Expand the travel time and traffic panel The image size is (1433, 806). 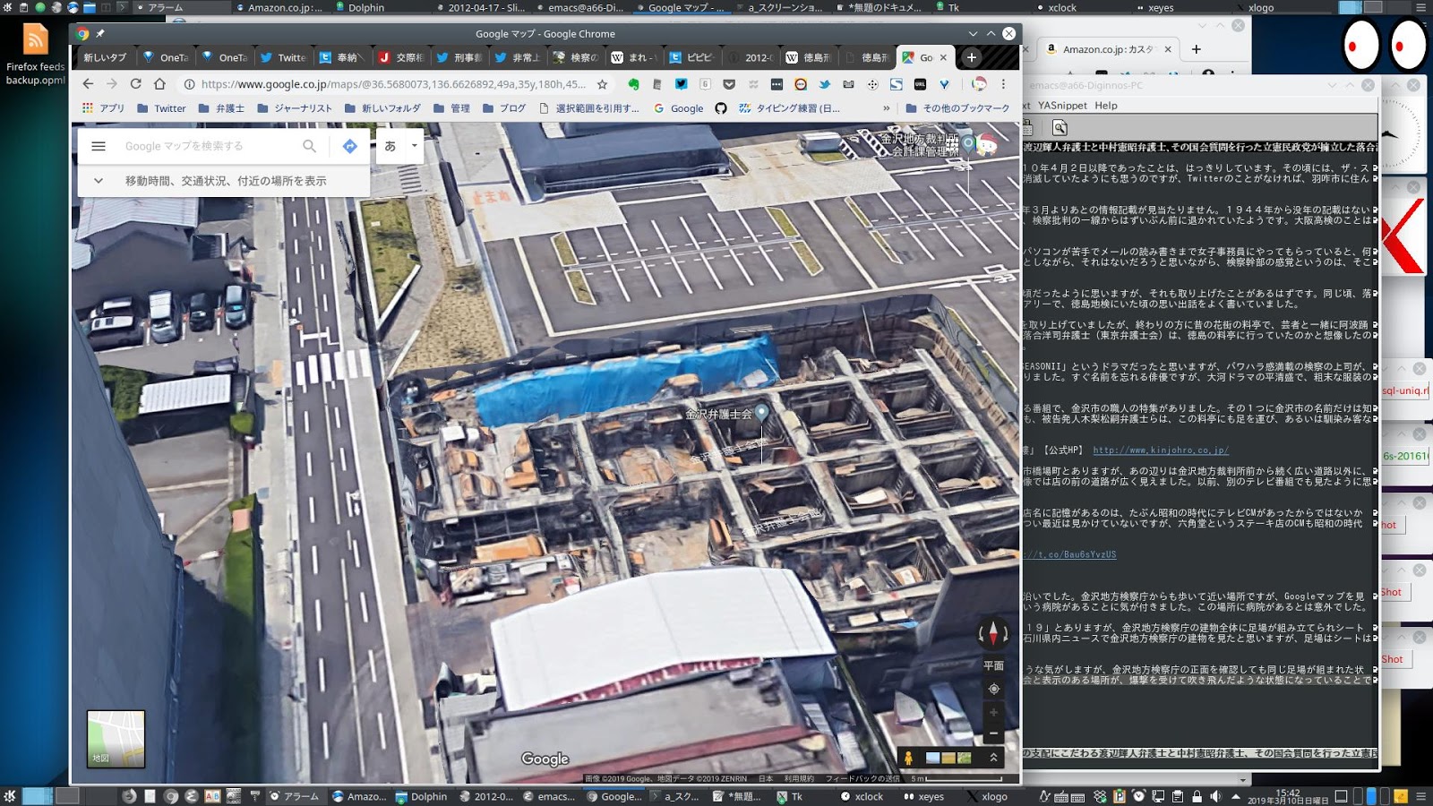point(99,181)
